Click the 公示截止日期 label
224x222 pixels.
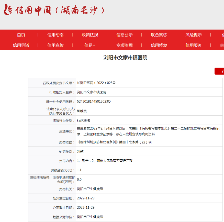[x=63, y=208]
